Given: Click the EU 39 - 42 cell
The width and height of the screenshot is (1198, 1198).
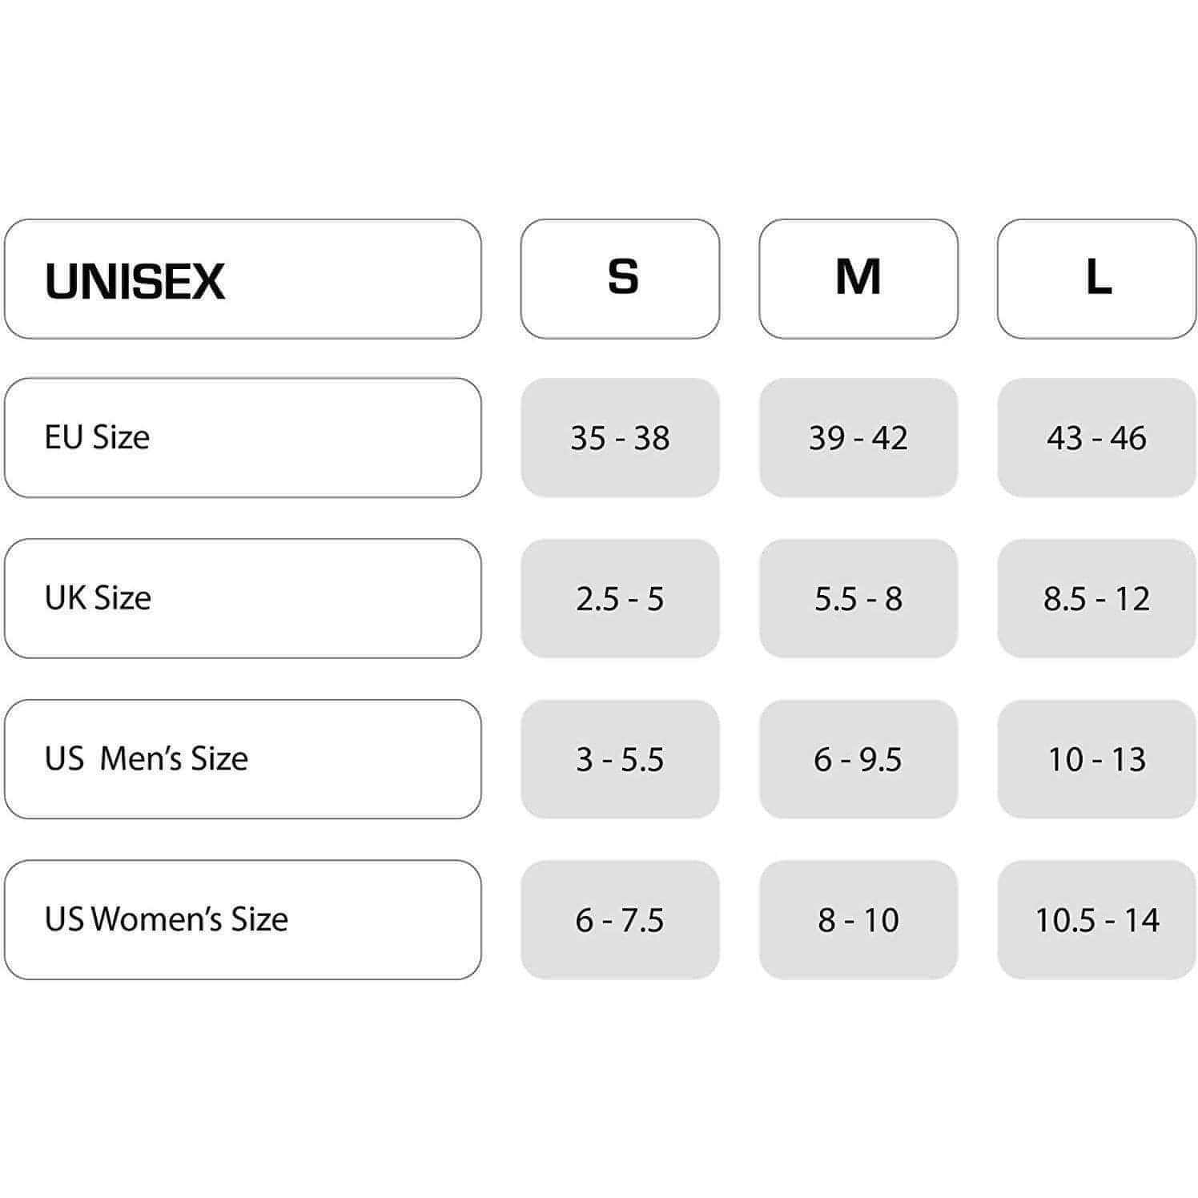Looking at the screenshot, I should (858, 437).
